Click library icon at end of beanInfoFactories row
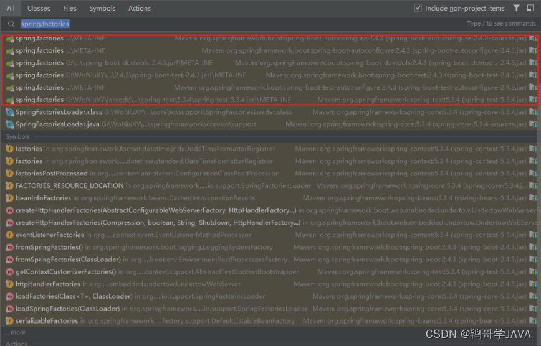 tap(533, 198)
